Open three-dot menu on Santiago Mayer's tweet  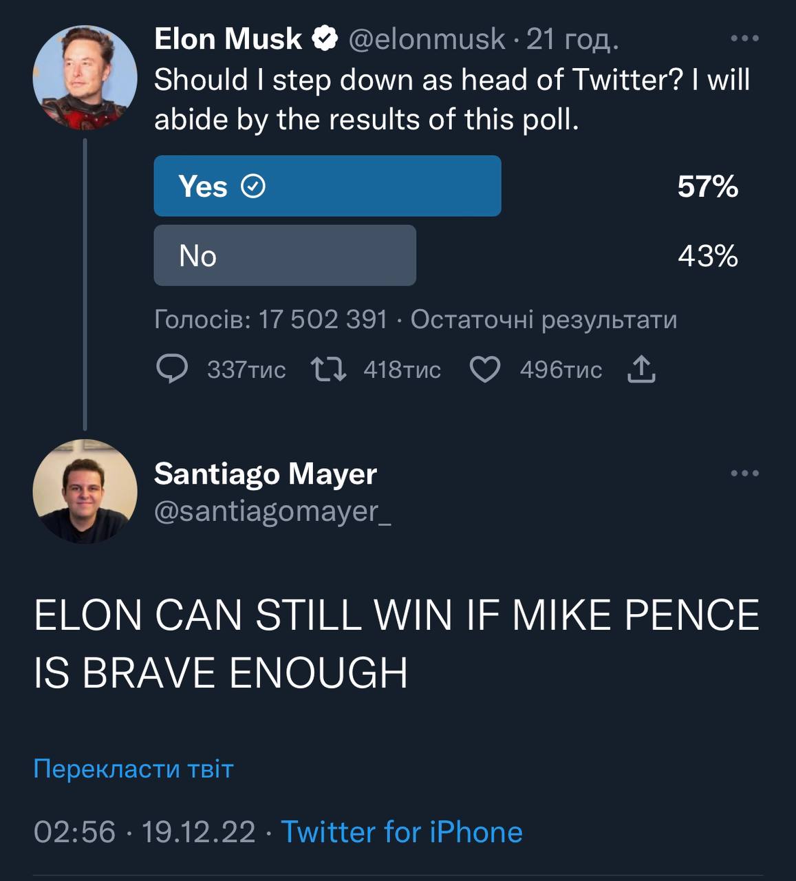point(744,473)
